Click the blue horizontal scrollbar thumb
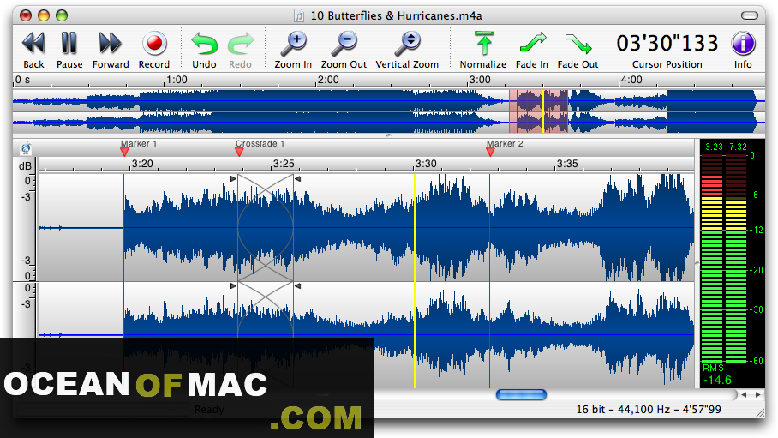 pos(521,394)
